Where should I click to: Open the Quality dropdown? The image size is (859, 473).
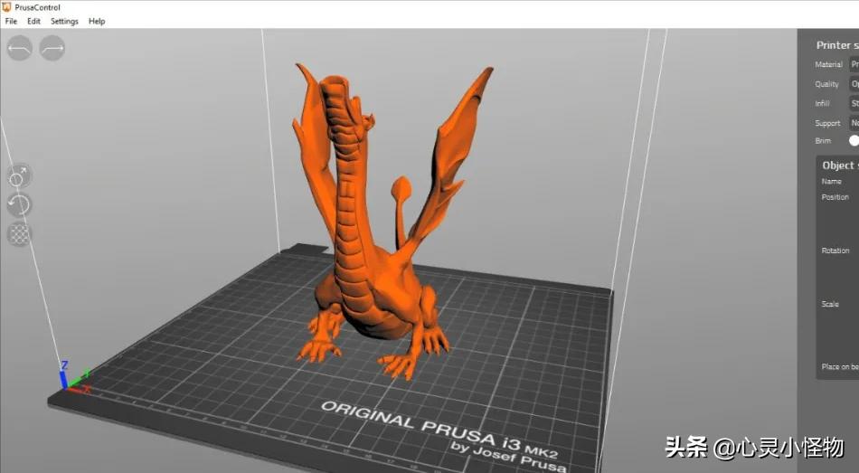point(854,84)
